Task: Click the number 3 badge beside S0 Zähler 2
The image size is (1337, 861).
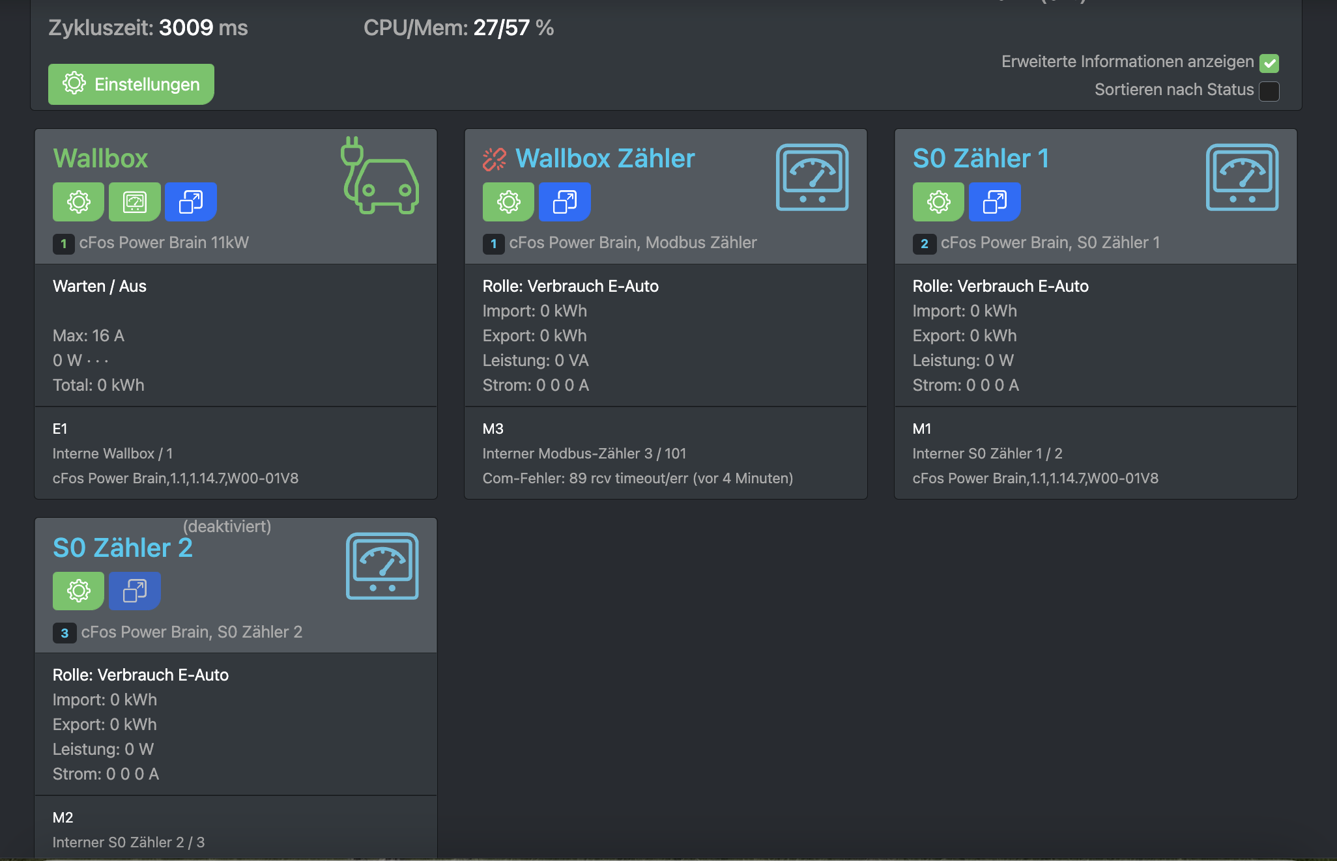Action: [x=65, y=632]
